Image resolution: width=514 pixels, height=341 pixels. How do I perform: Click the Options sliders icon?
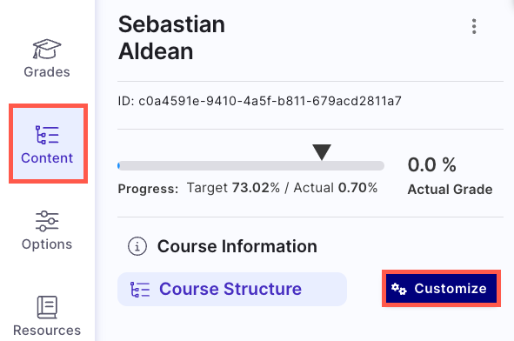click(x=47, y=221)
